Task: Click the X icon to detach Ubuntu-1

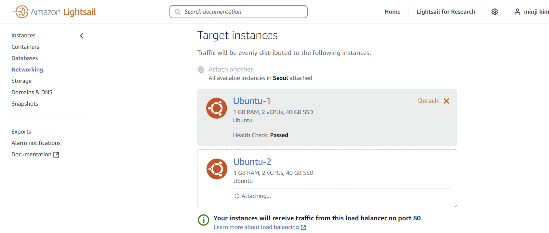Action: tap(447, 101)
